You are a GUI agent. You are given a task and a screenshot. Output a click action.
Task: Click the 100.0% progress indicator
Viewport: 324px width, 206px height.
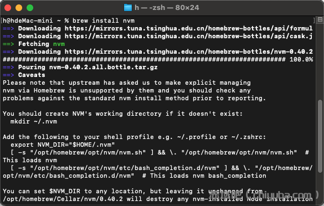(x=301, y=59)
